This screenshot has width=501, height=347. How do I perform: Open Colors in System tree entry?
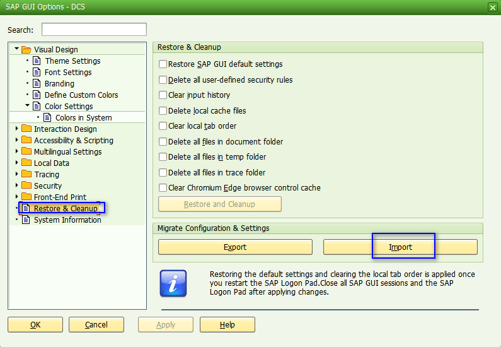83,118
